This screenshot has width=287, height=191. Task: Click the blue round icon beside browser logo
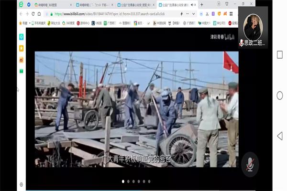(29, 5)
